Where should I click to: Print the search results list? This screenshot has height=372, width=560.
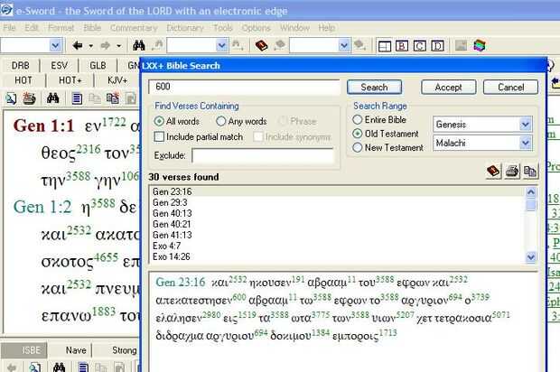coord(512,172)
